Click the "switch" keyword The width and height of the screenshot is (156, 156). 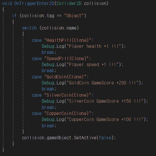[x=29, y=28]
